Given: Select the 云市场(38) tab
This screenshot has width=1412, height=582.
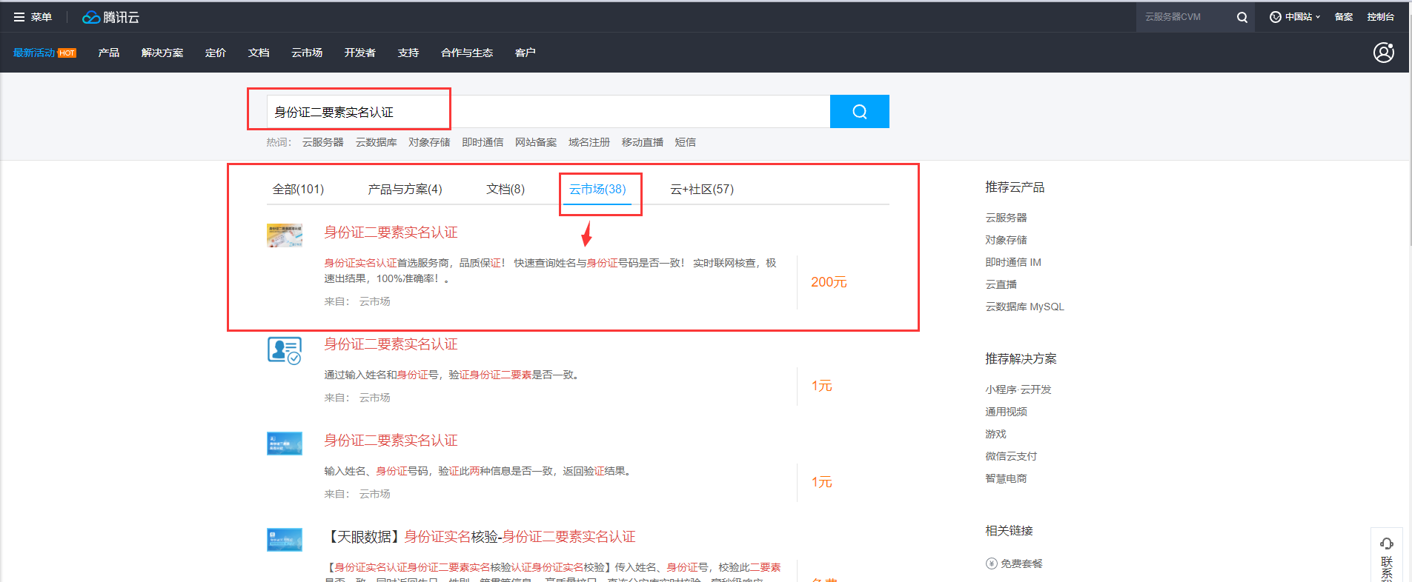Looking at the screenshot, I should pyautogui.click(x=597, y=190).
